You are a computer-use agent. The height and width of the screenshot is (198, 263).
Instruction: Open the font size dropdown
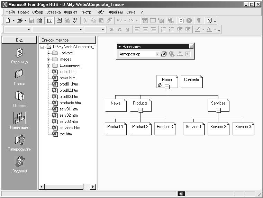(103, 29)
